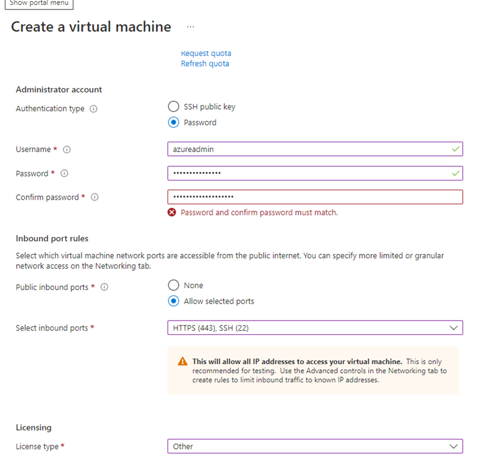This screenshot has width=491, height=465.
Task: Open the Username field info tooltip
Action: point(66,149)
